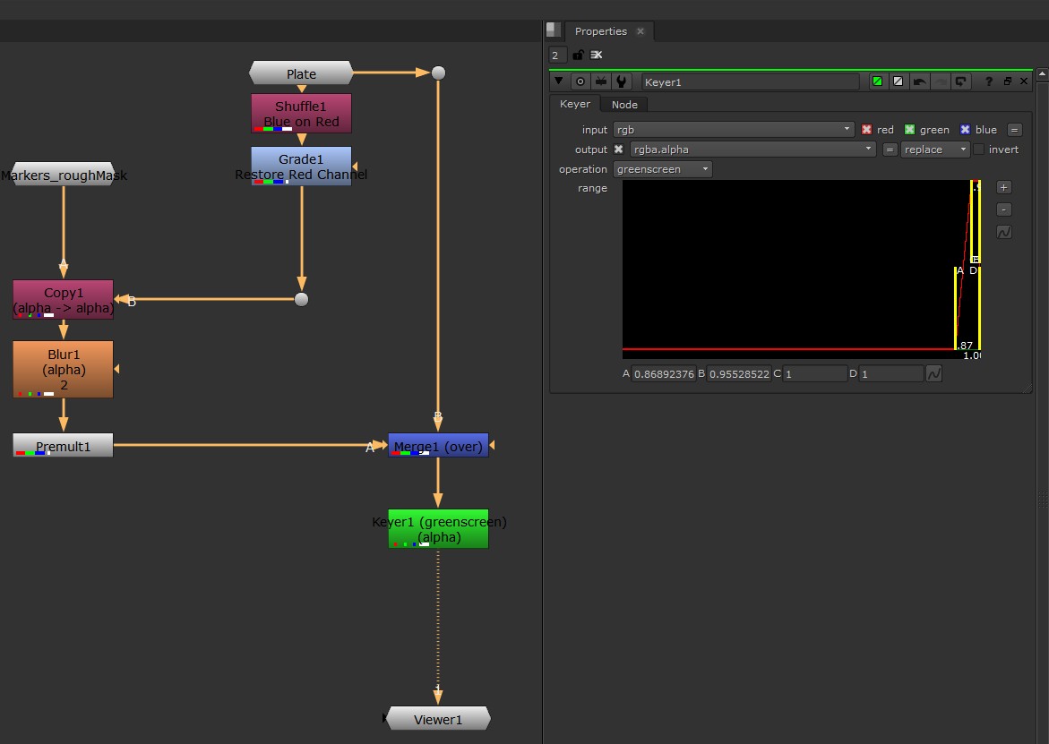The width and height of the screenshot is (1049, 744).
Task: Click the green node color swatch icon
Action: click(877, 81)
